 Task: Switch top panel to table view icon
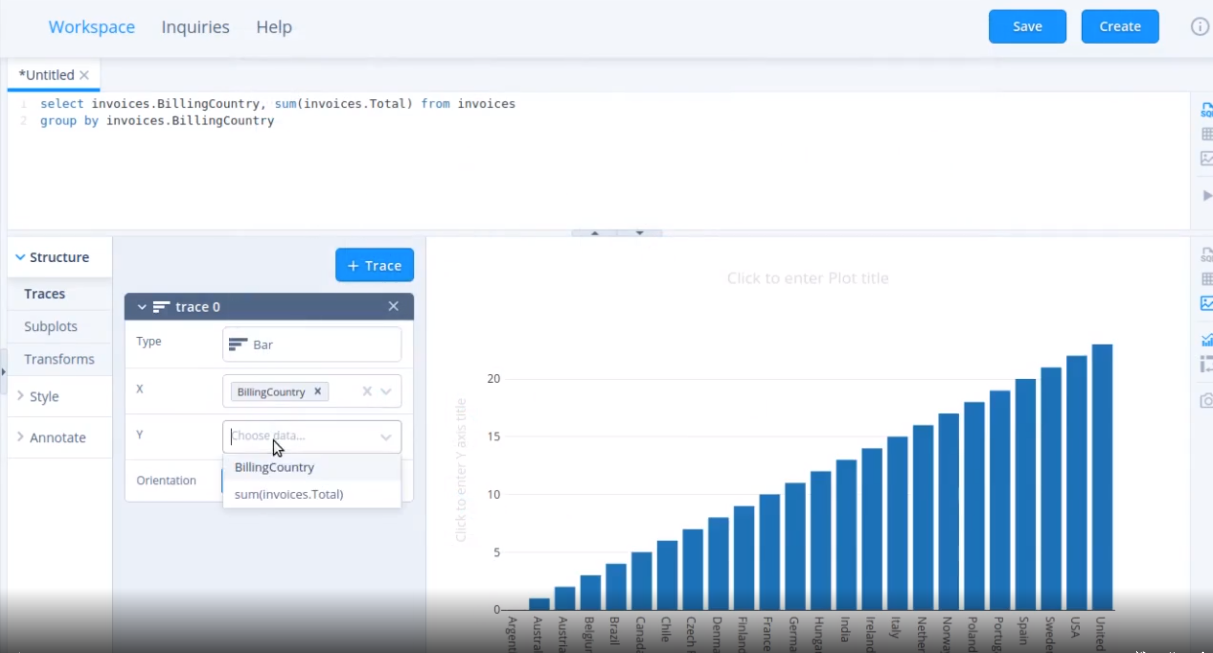(x=1206, y=134)
